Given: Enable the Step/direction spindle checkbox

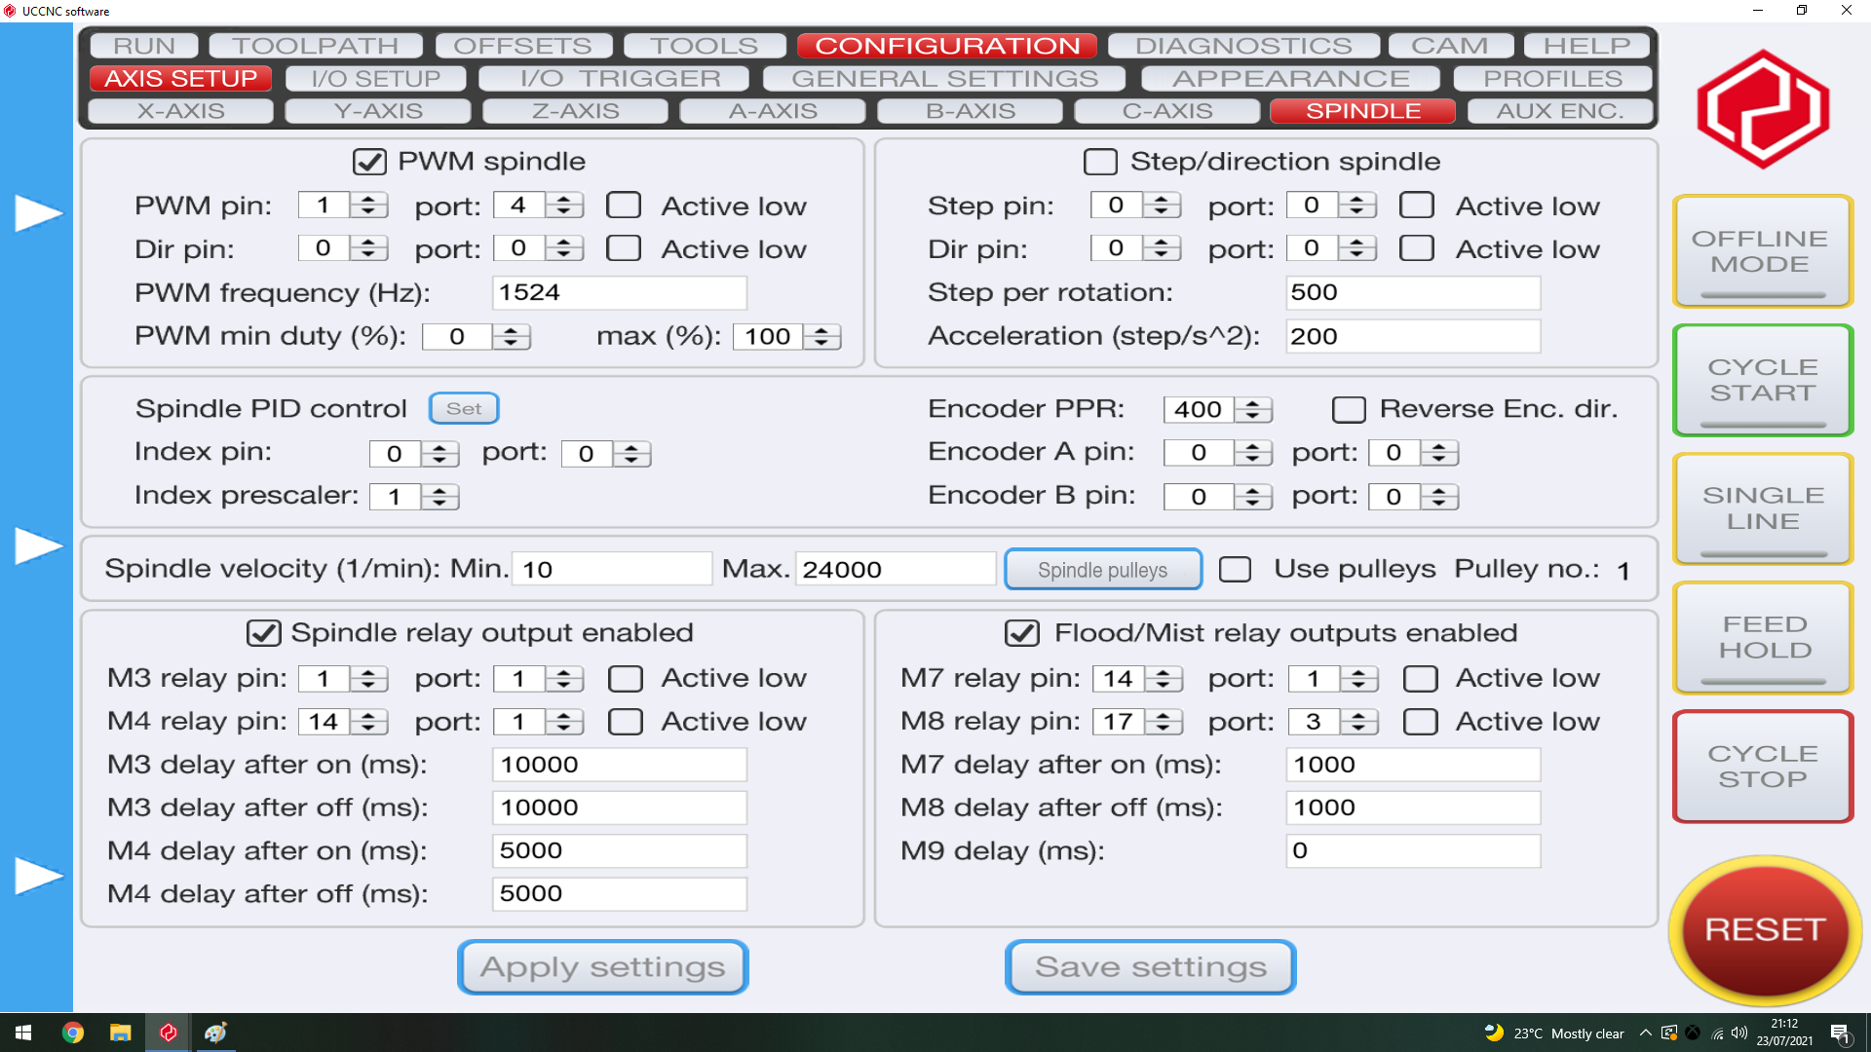Looking at the screenshot, I should pos(1100,162).
